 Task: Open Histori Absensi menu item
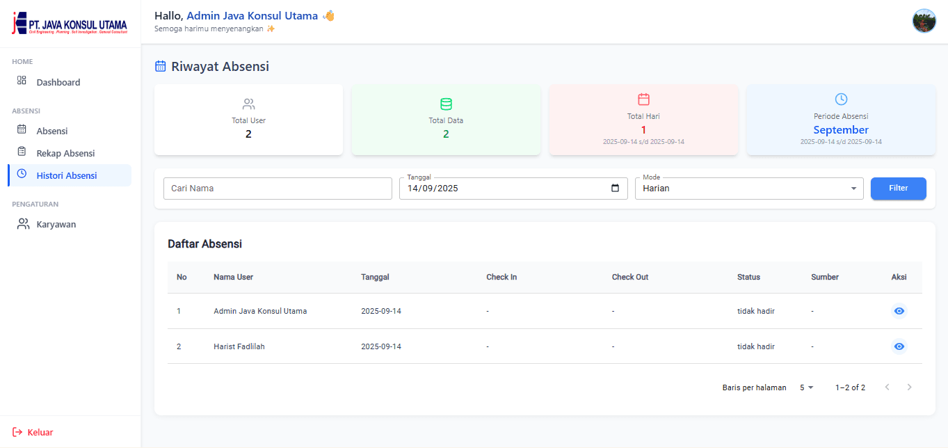pyautogui.click(x=67, y=175)
